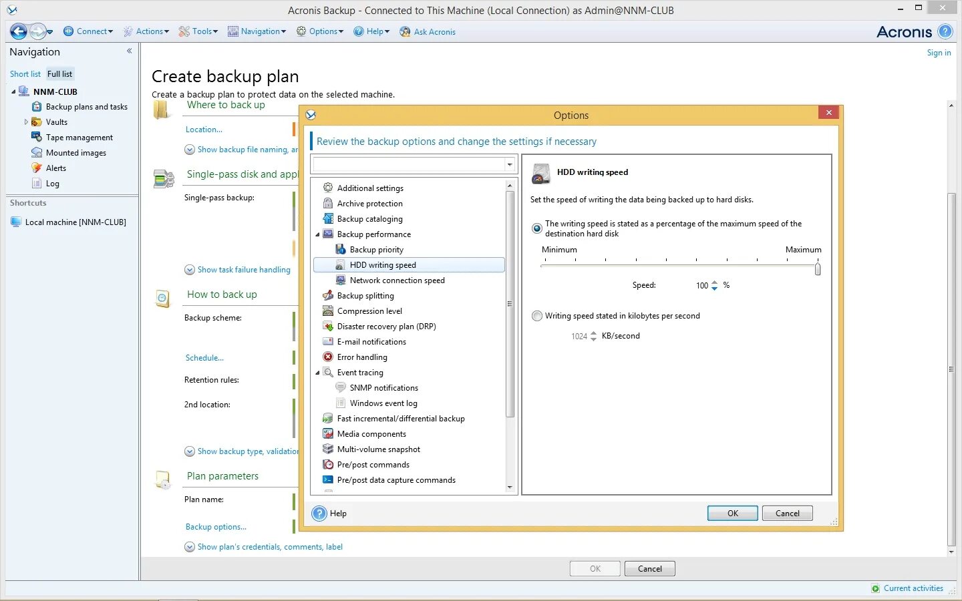Click the Pre/post commands icon
This screenshot has height=601, width=962.
(x=328, y=464)
